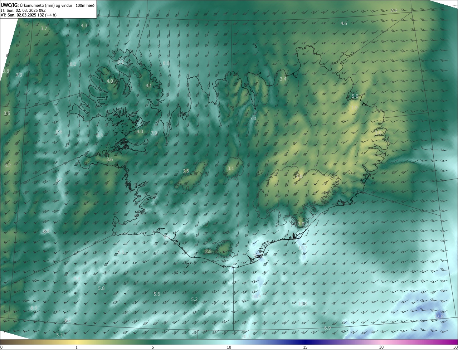Click the '3.4' value label
This screenshot has height=350, width=458.
(x=283, y=79)
